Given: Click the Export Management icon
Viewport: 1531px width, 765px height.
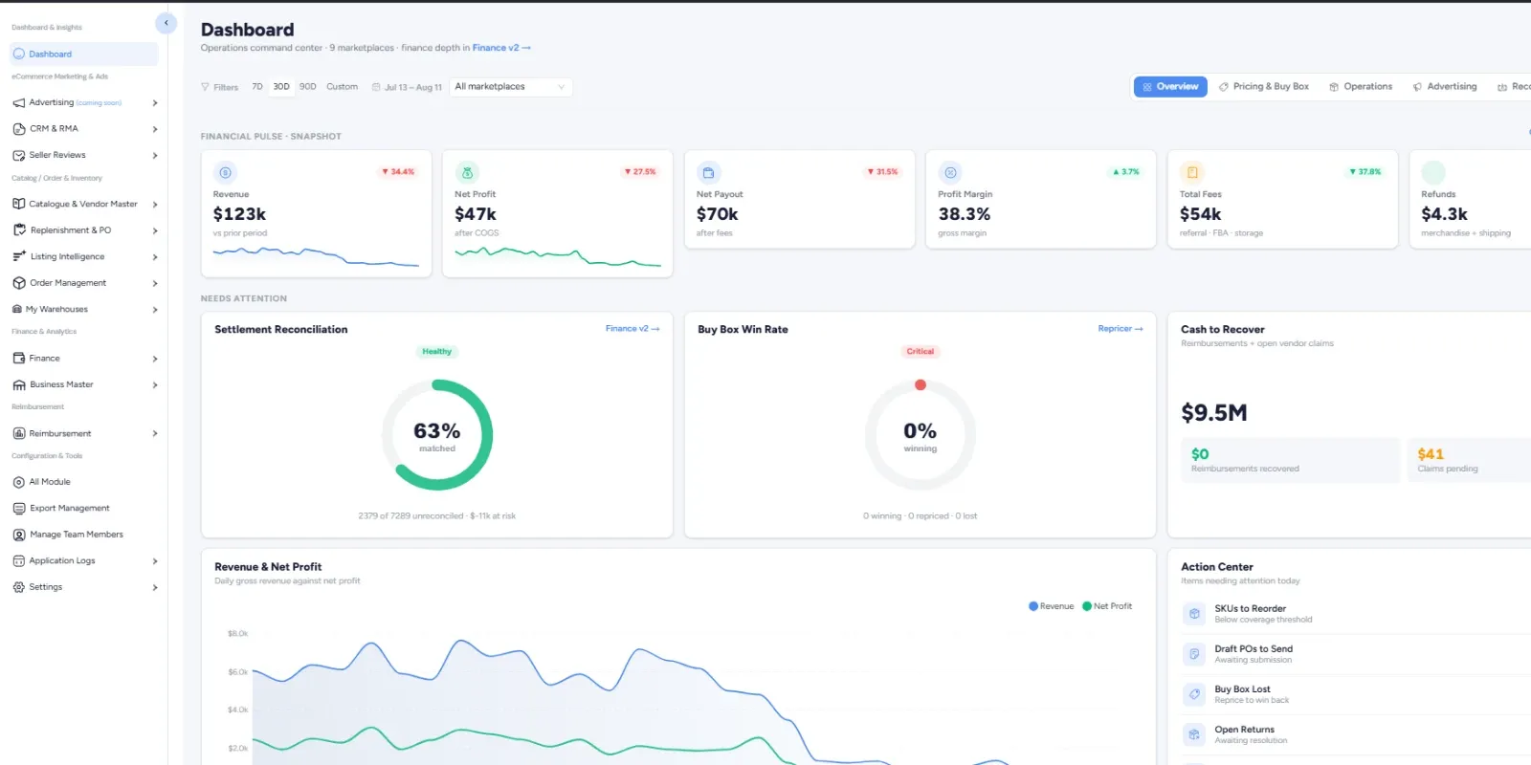Looking at the screenshot, I should point(19,509).
